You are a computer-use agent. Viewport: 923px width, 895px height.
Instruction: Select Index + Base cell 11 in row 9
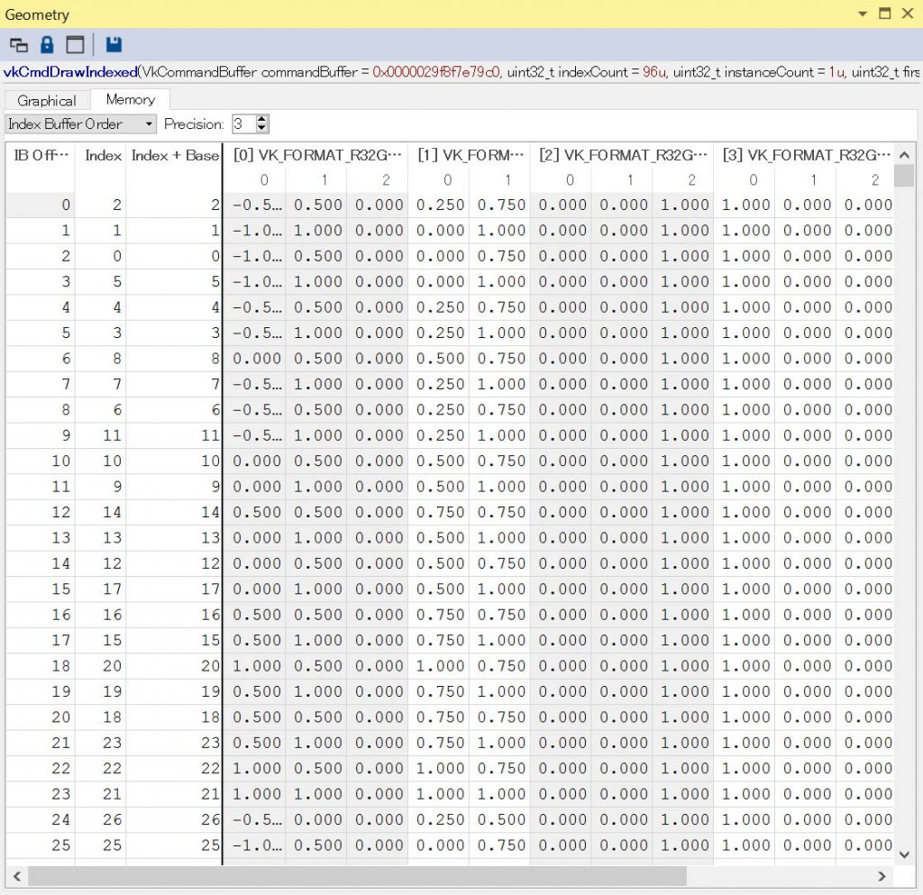(174, 434)
